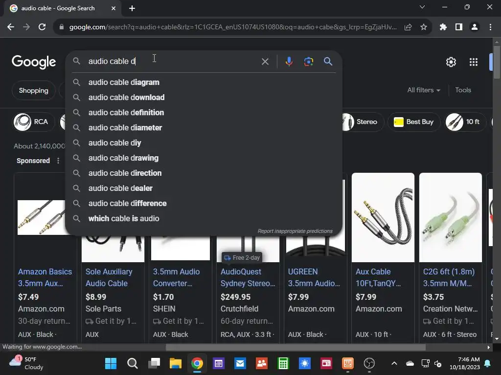This screenshot has height=375, width=501.
Task: Show hidden system tray icons
Action: pos(394,363)
